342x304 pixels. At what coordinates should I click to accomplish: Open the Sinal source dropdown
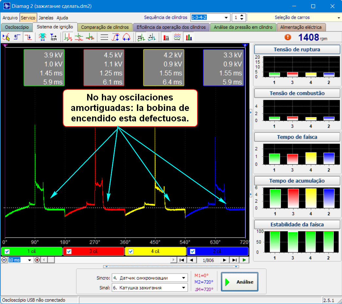183,288
